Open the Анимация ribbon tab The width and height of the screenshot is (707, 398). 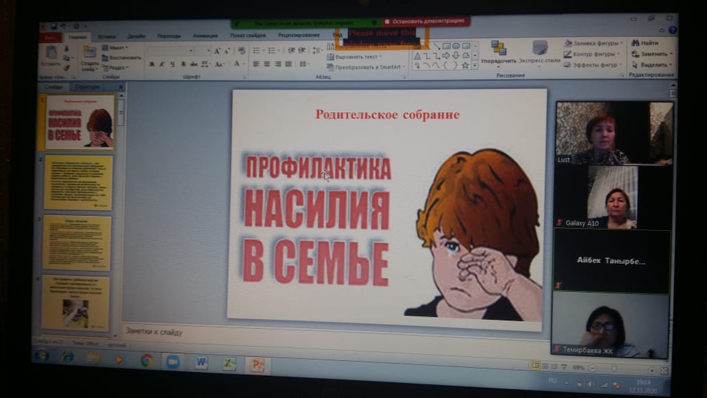[205, 36]
